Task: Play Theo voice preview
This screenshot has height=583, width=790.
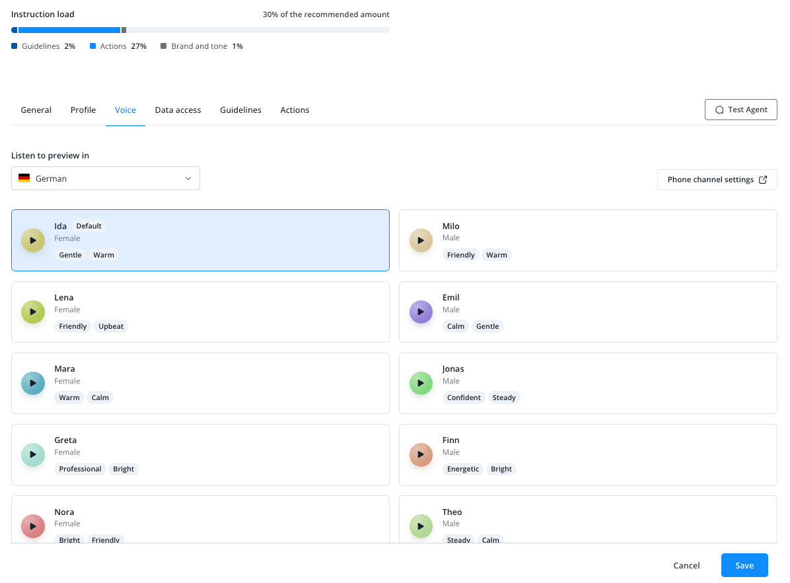Action: 421,526
